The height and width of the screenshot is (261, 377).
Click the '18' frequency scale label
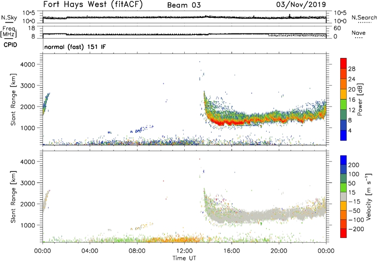31,28
